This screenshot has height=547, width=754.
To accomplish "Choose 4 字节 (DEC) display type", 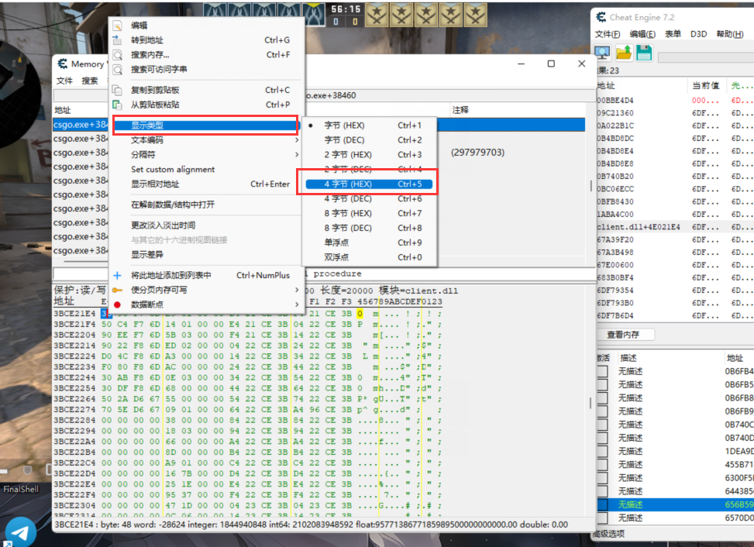I will pyautogui.click(x=370, y=198).
